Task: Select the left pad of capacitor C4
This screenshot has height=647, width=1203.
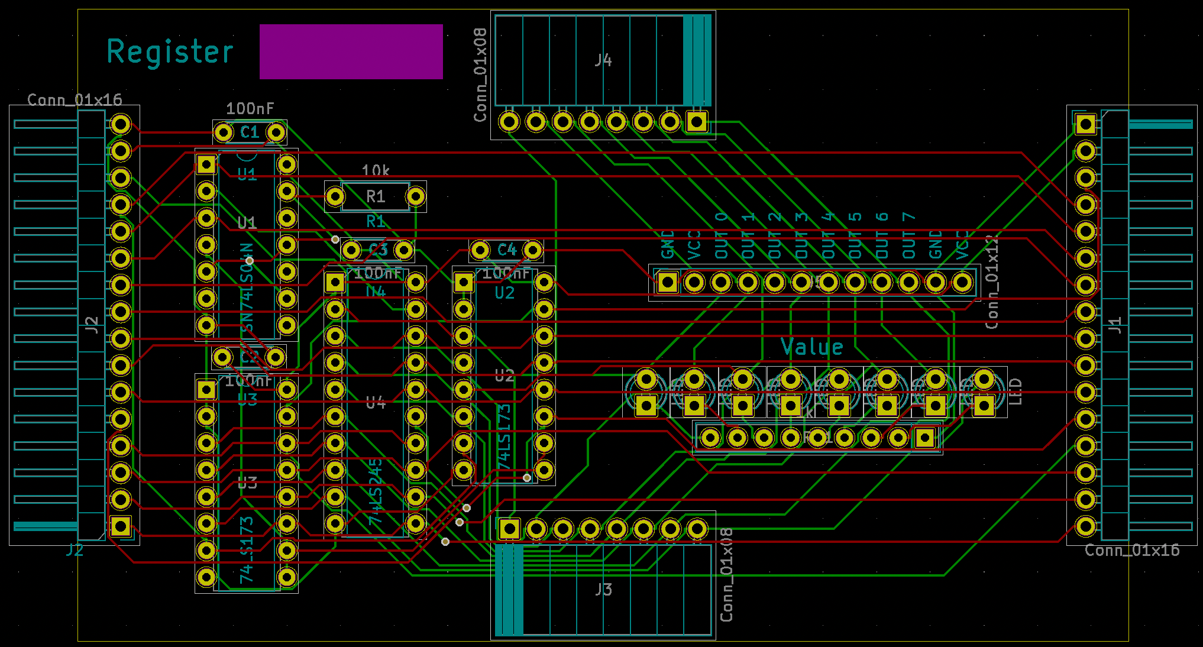Action: coord(480,251)
